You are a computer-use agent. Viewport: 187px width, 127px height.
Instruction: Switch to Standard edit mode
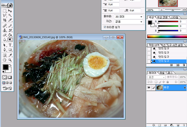point(5,77)
